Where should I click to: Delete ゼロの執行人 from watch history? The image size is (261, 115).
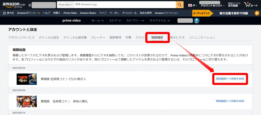(230, 79)
